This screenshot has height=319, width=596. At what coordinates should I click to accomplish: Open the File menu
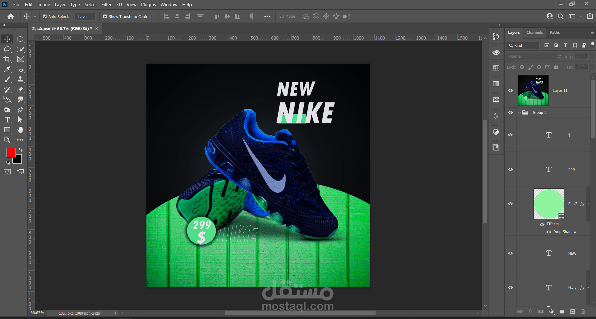click(x=17, y=5)
